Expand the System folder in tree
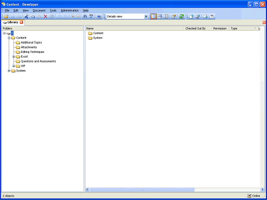This screenshot has height=200, width=267. [9, 71]
